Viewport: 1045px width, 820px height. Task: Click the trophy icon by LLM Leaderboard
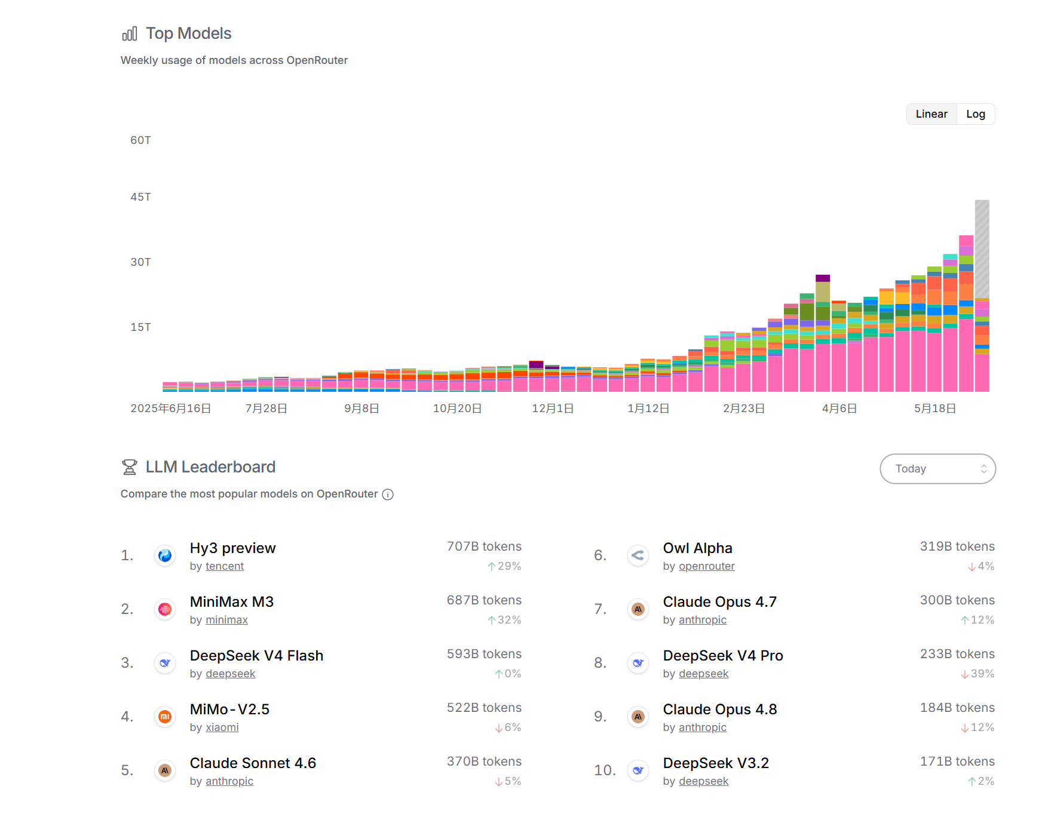click(130, 467)
